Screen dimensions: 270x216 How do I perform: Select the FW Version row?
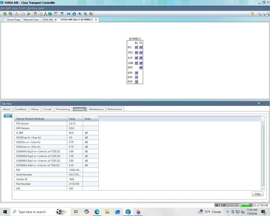[x=56, y=124]
